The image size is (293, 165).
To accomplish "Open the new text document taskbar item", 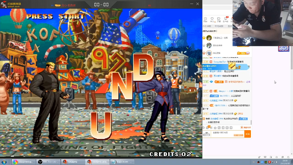I will point(122,162).
